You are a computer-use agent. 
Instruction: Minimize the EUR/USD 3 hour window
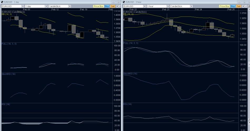pos(239,2)
